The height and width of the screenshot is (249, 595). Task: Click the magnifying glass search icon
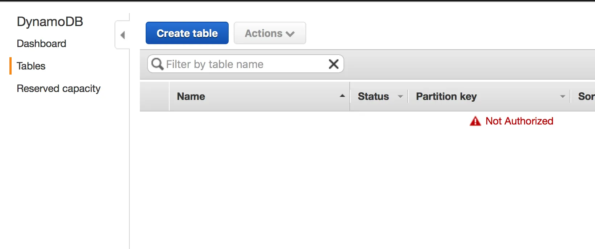[157, 64]
